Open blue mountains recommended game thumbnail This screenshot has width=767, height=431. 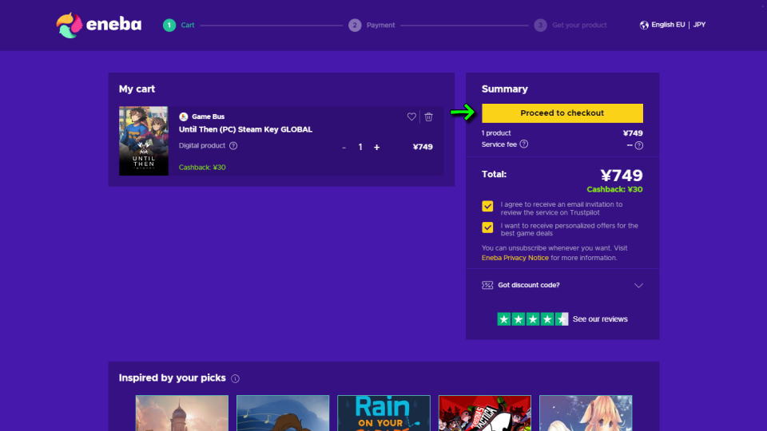point(283,413)
